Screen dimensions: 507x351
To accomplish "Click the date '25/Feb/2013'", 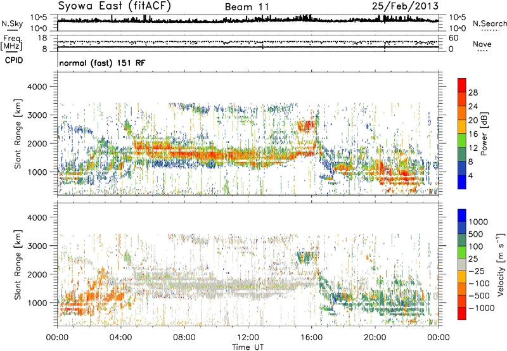I will pos(406,6).
